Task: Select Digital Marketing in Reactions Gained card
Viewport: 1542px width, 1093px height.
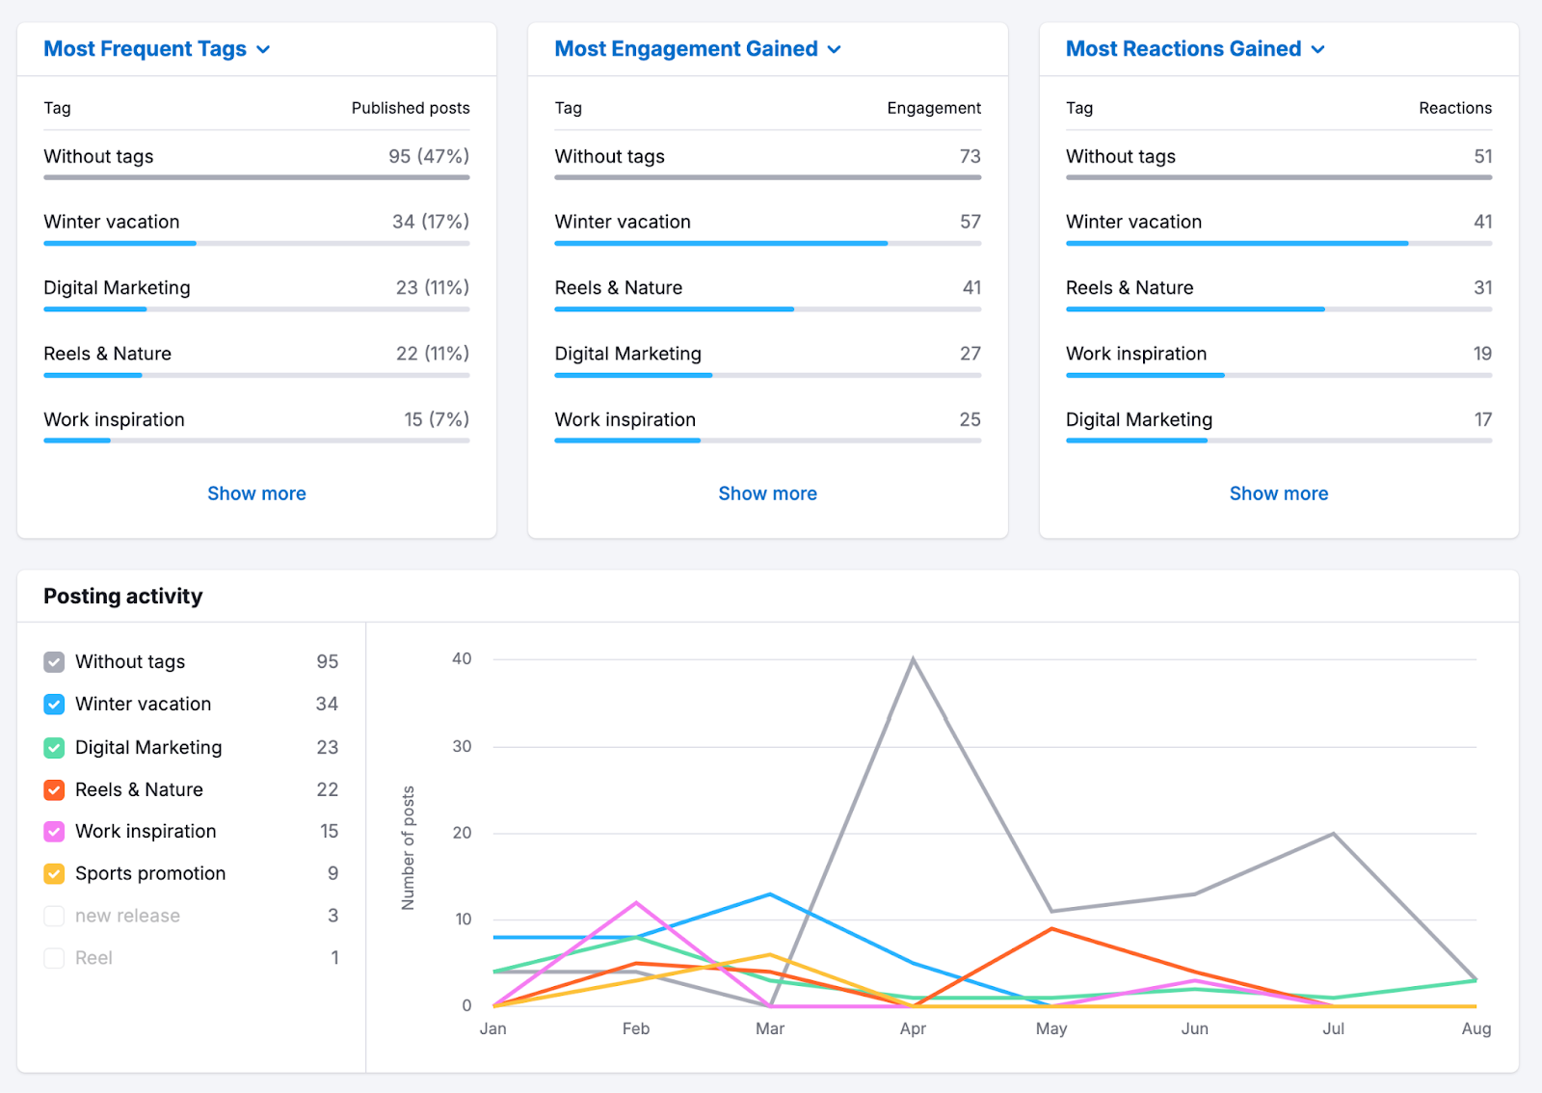Action: point(1279,425)
